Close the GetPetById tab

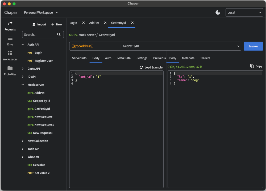coord(132,23)
